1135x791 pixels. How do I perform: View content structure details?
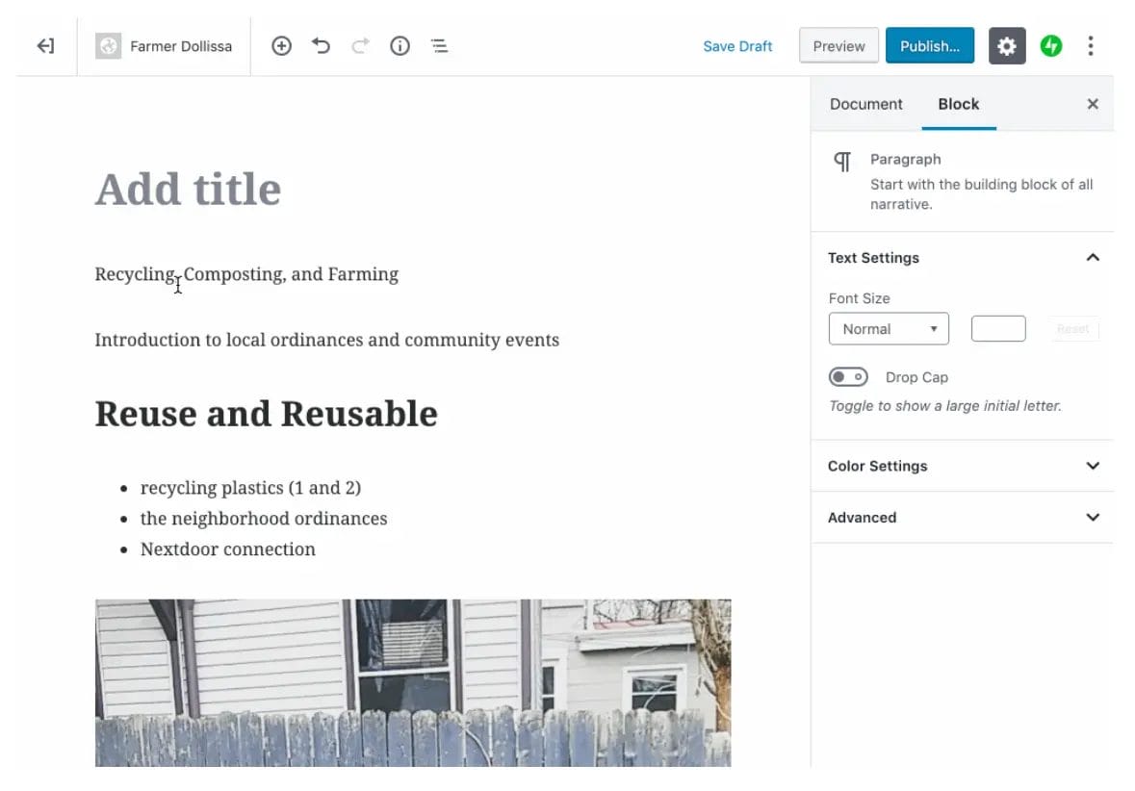click(400, 45)
